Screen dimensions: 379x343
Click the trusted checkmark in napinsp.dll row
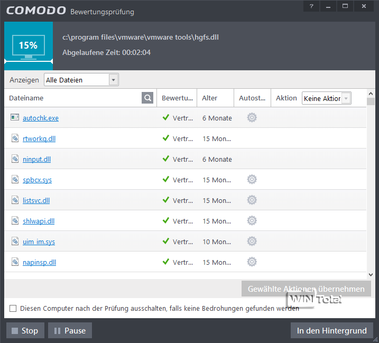click(x=166, y=262)
